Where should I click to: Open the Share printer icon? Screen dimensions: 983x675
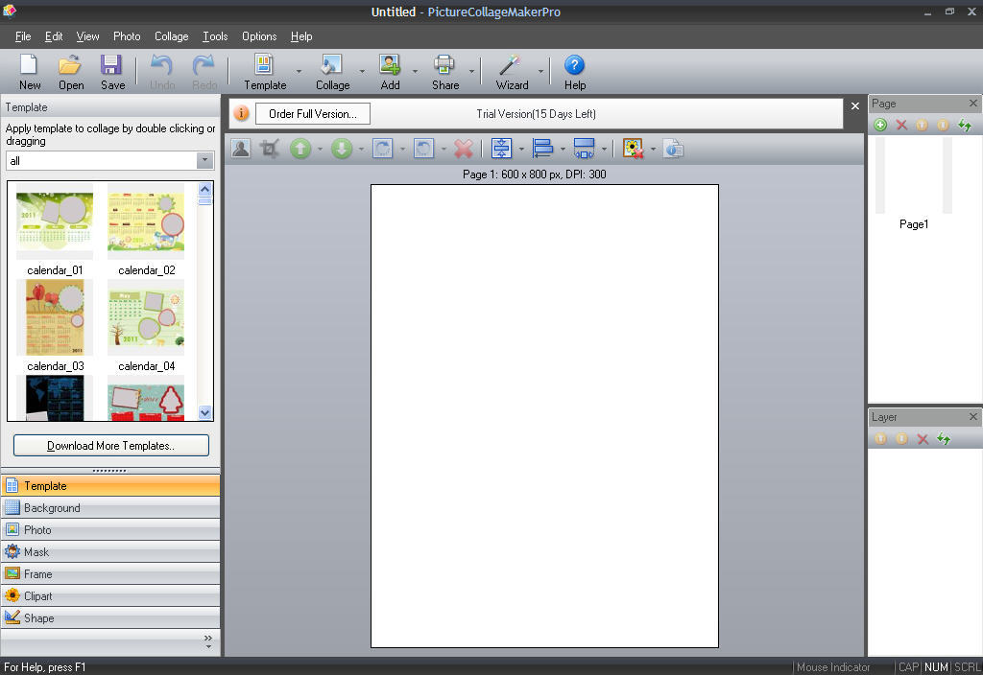(x=444, y=65)
